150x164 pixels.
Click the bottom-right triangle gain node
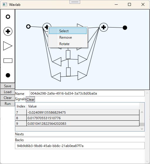pos(82,76)
